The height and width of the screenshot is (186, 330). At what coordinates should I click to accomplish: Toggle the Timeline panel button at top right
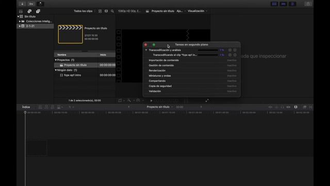[283, 4]
